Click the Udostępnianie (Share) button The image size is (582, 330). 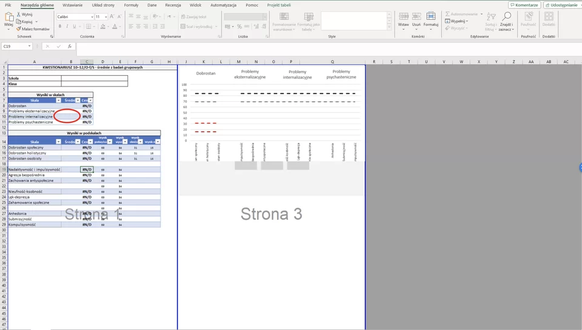(x=561, y=5)
